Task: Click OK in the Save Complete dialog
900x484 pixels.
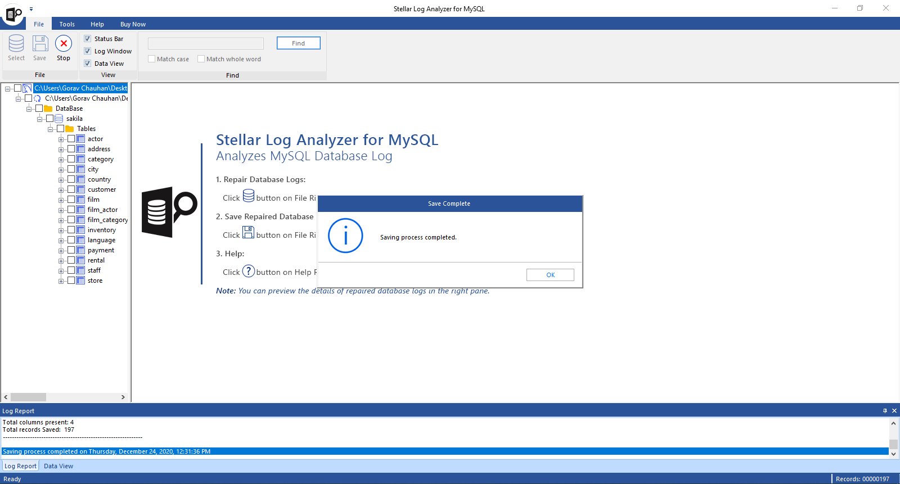Action: (x=550, y=275)
